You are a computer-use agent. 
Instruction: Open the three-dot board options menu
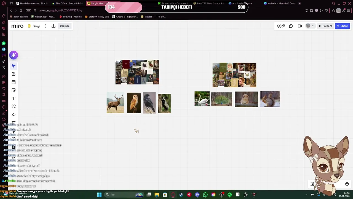pos(45,26)
